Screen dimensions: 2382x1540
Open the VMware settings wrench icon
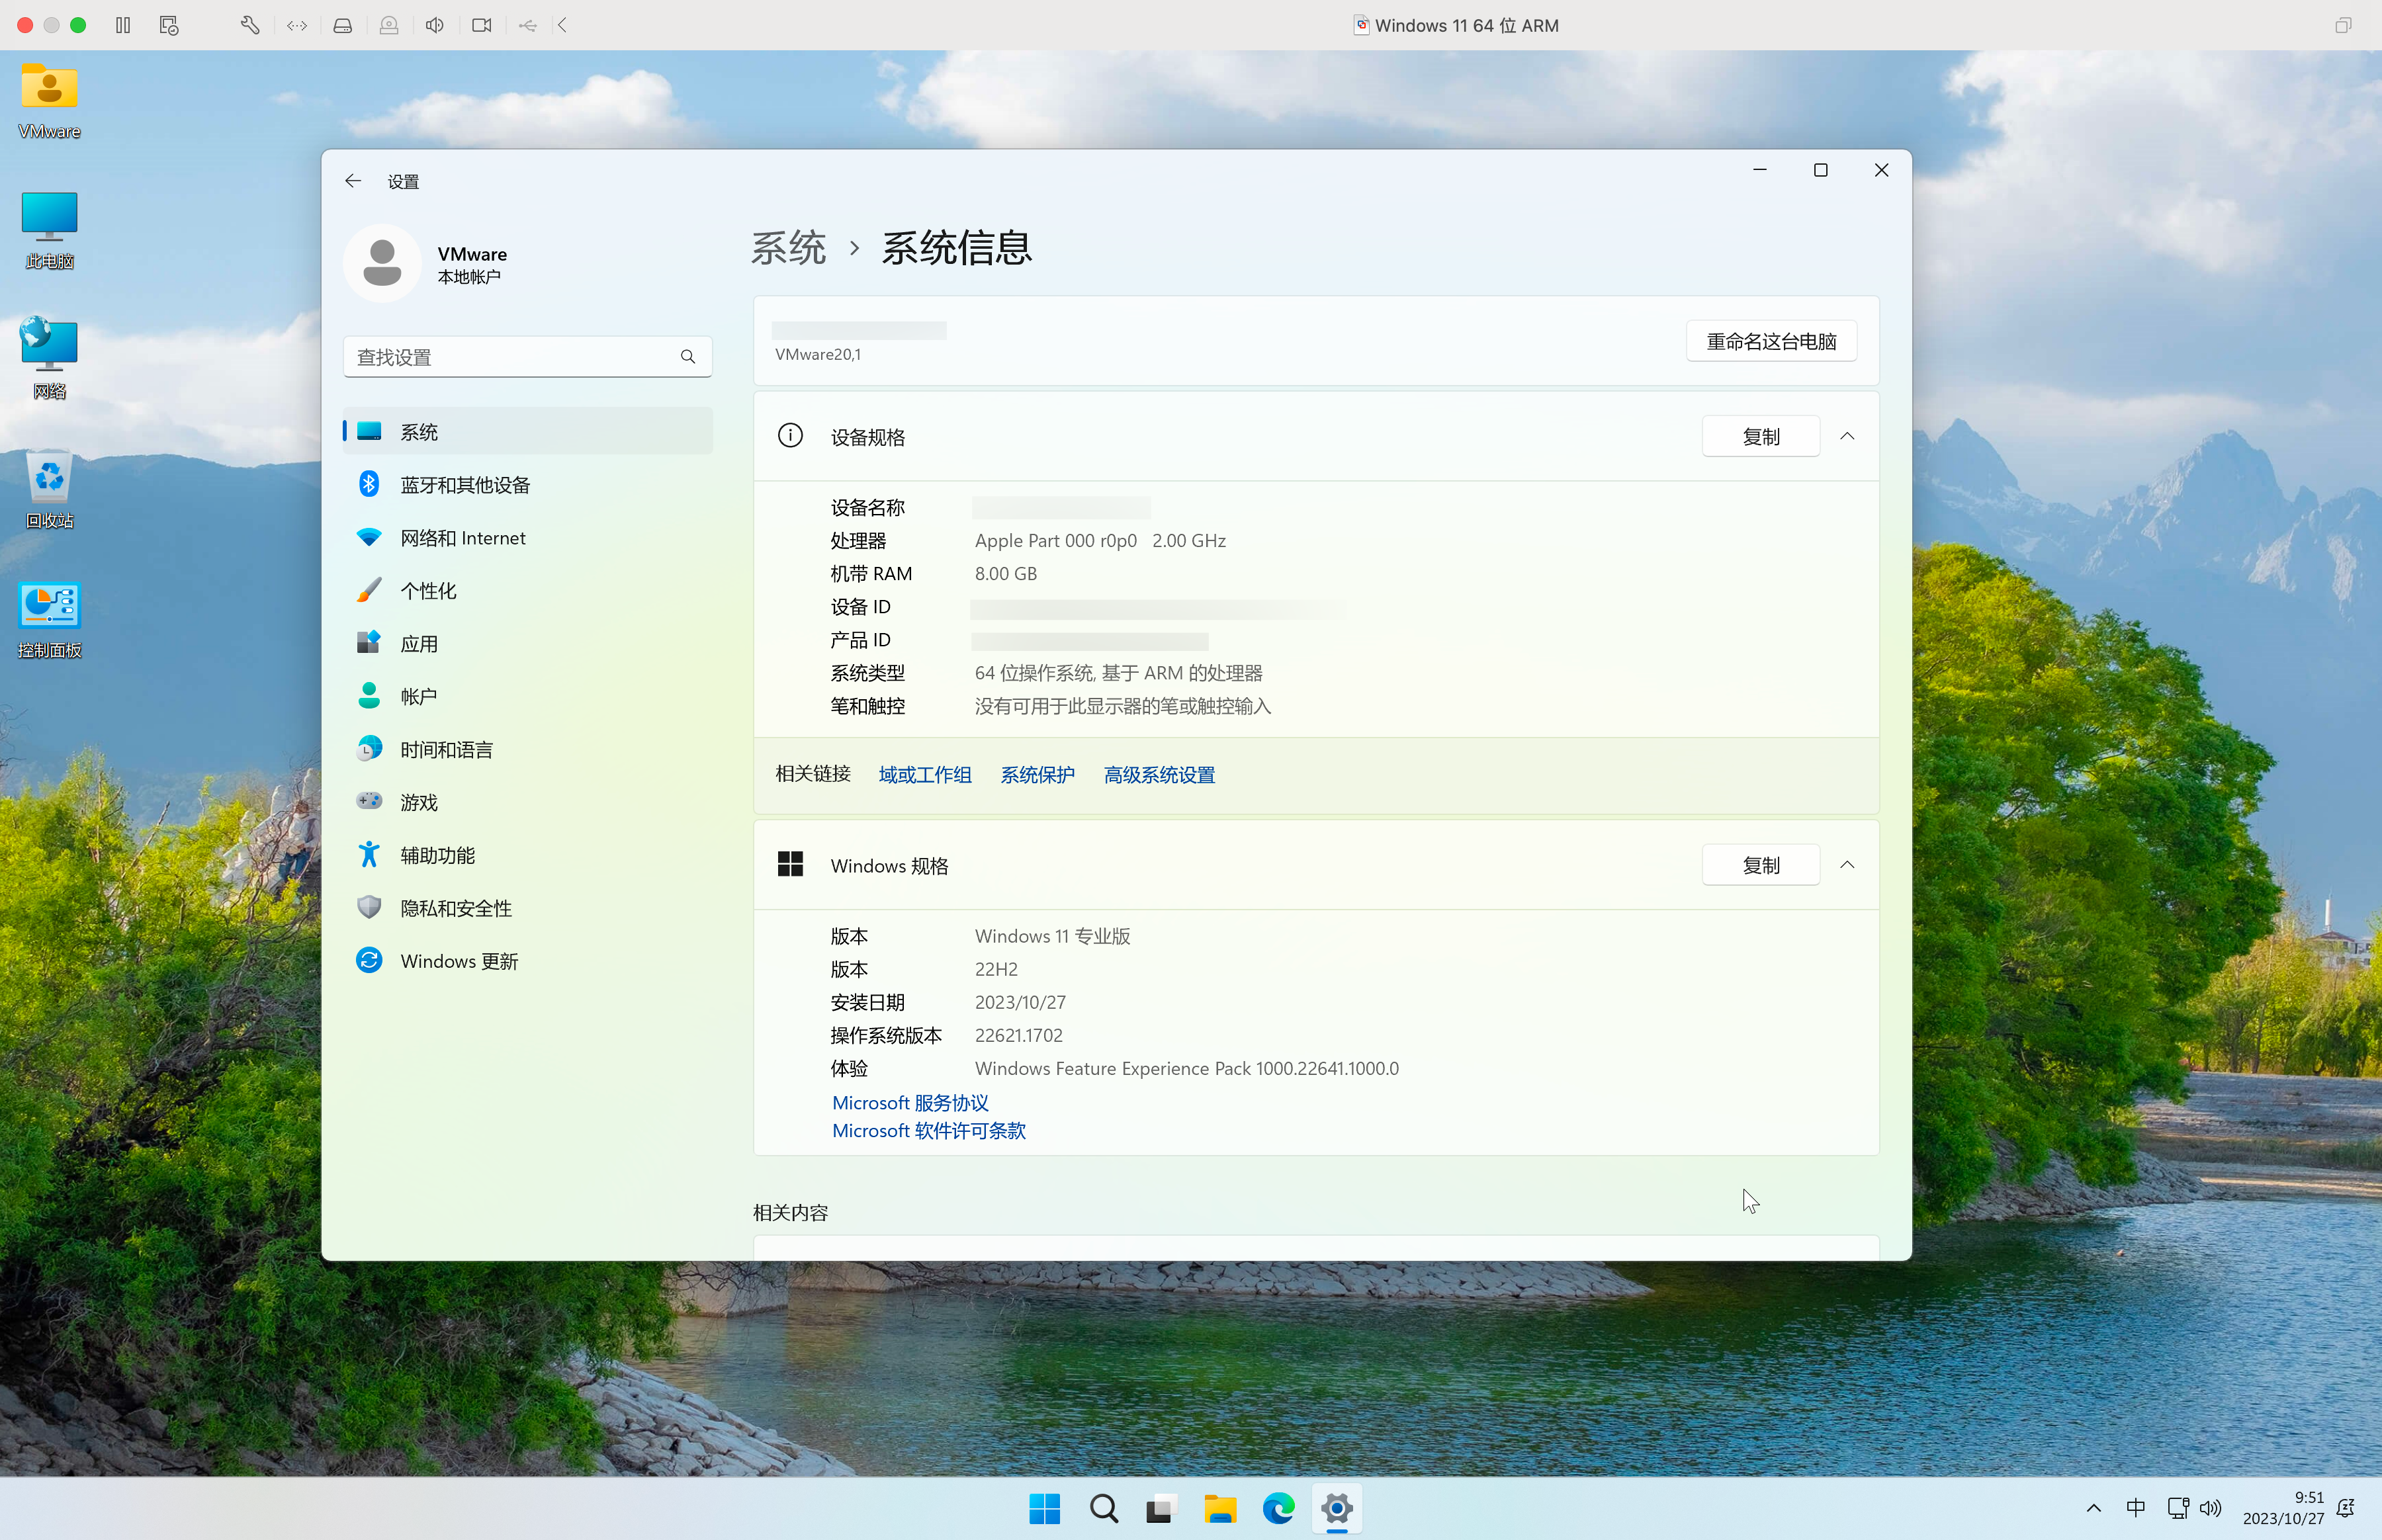pos(250,25)
